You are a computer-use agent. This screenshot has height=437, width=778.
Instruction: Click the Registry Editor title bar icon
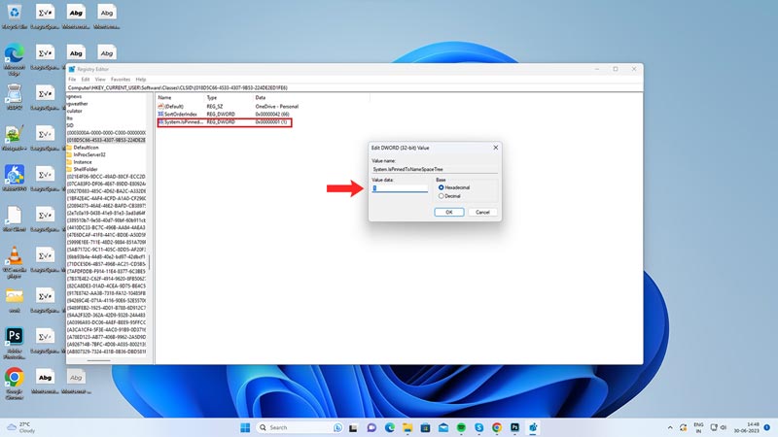pos(72,69)
